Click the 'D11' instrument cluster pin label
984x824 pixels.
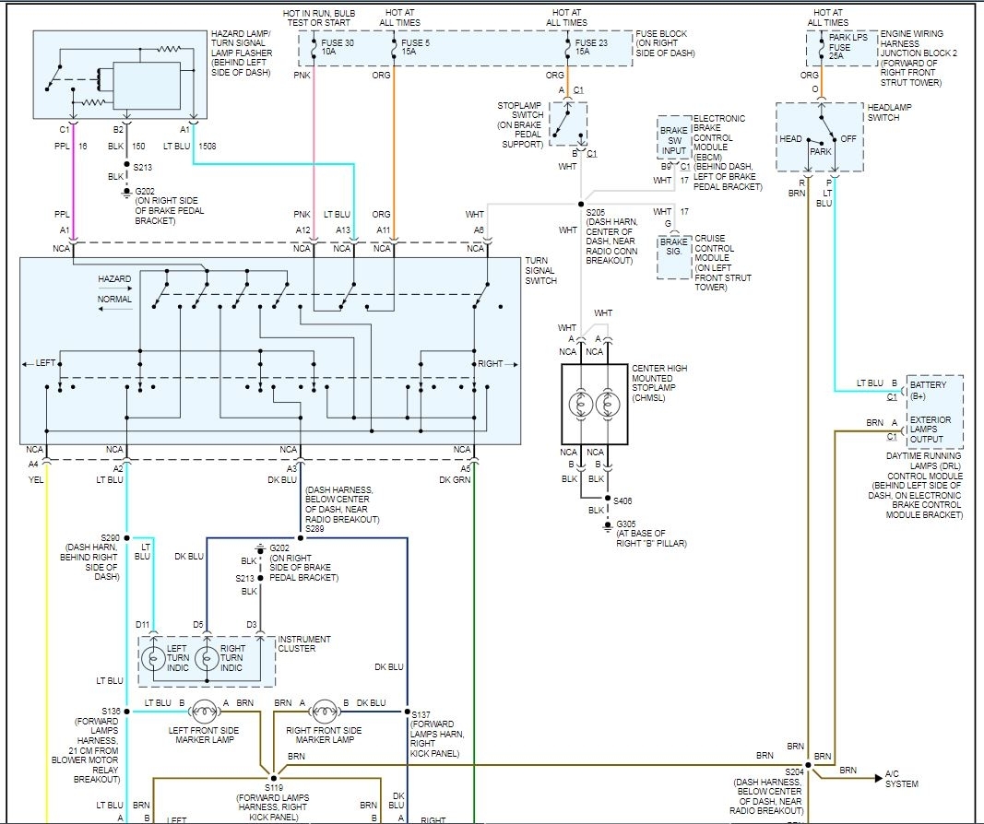point(142,625)
